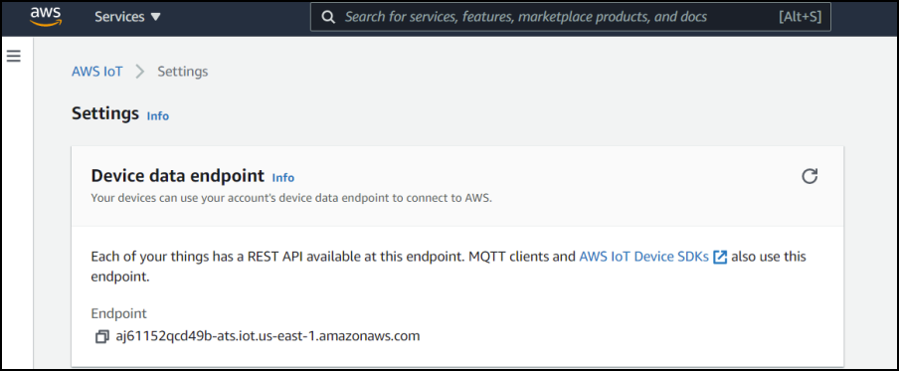Image resolution: width=899 pixels, height=371 pixels.
Task: Open the Services dropdown menu
Action: [x=128, y=17]
